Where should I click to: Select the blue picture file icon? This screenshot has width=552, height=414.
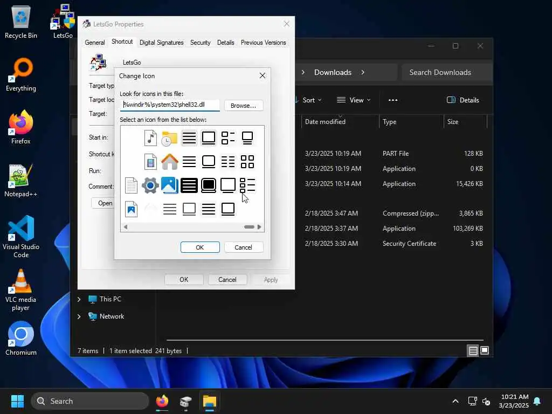132,209
